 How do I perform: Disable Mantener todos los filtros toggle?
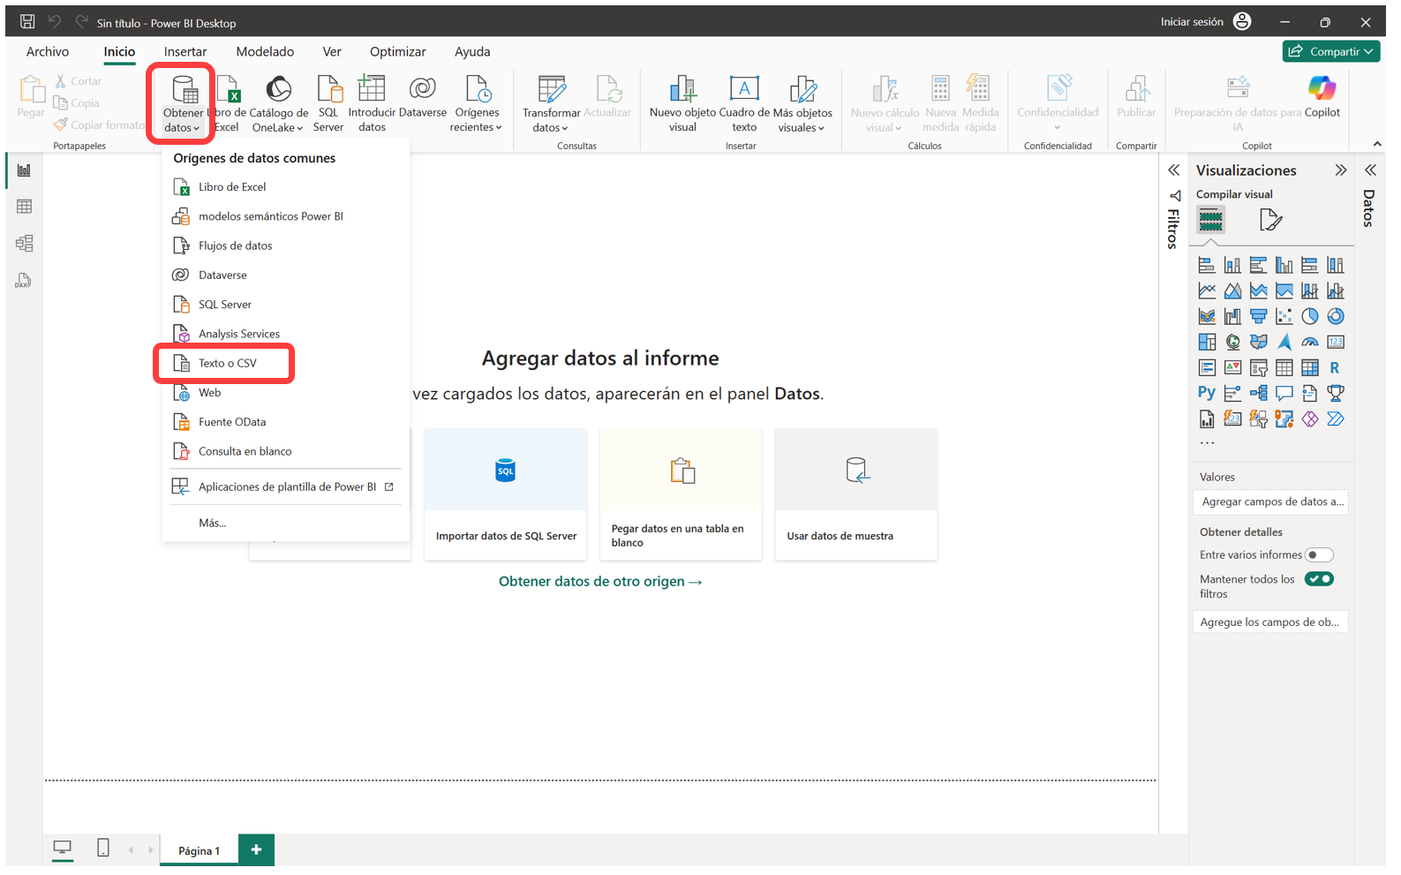[1320, 579]
